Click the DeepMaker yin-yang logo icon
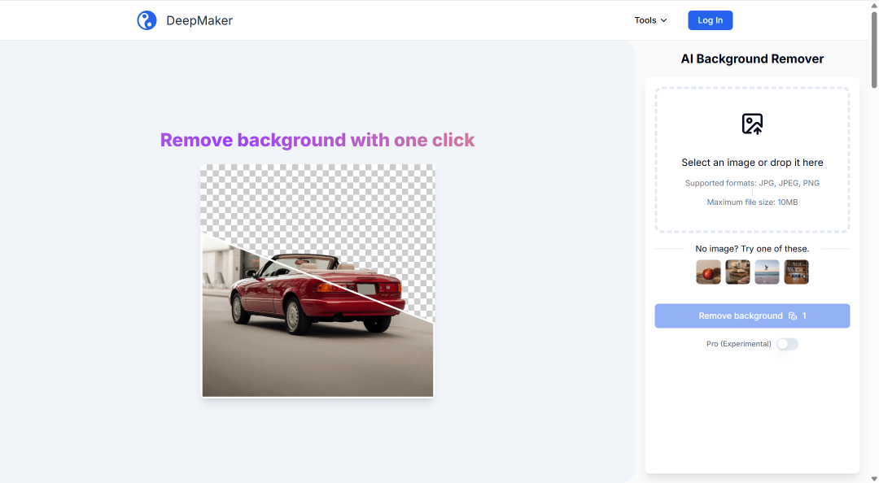The image size is (879, 483). [x=146, y=20]
